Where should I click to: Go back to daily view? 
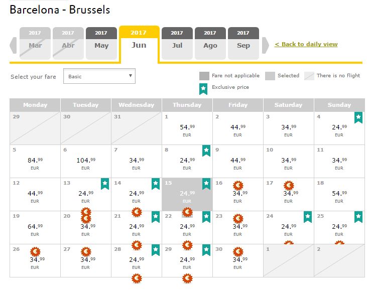(x=306, y=44)
